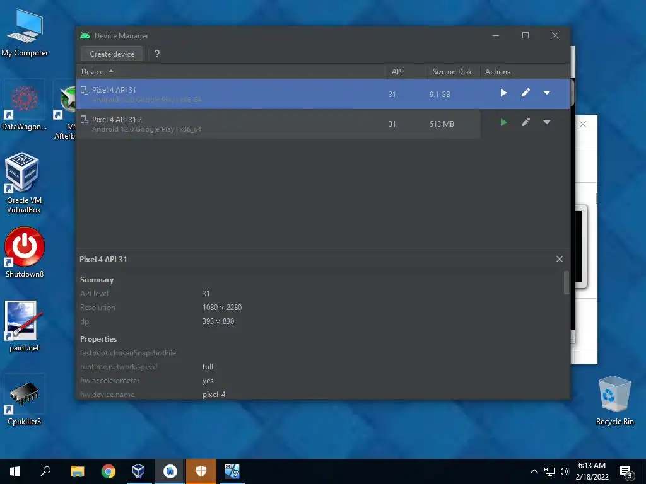646x484 pixels.
Task: Open the Cpukiller3 desktop shortcut
Action: pos(24,400)
